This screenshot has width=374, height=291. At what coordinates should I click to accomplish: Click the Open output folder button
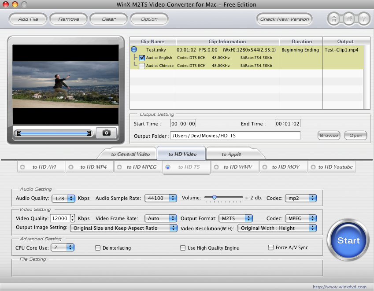tap(356, 135)
